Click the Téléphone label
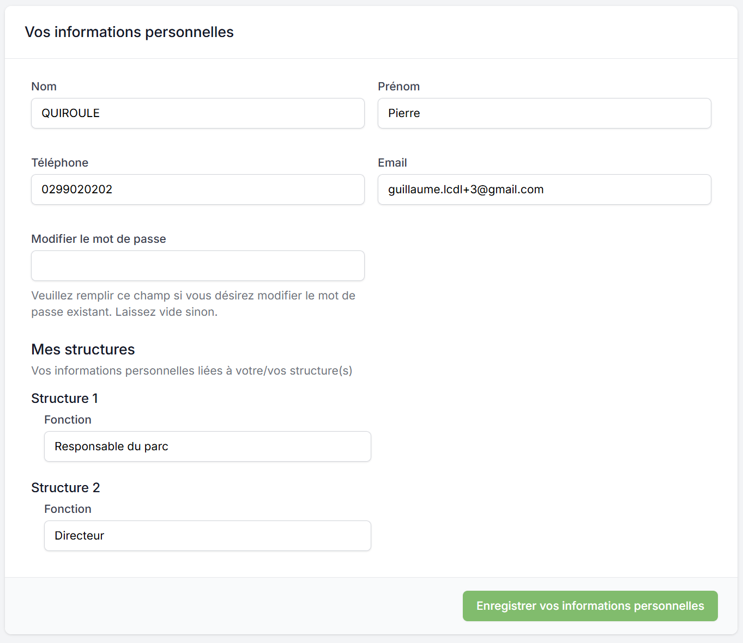The height and width of the screenshot is (643, 743). (x=59, y=163)
